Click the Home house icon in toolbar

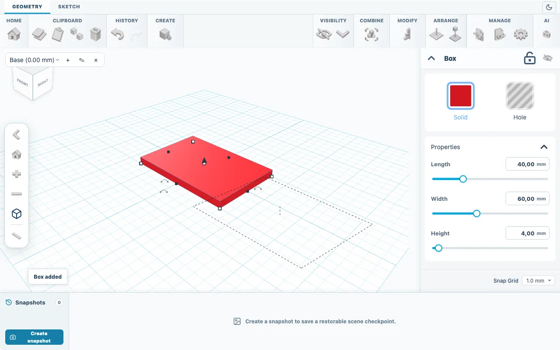14,34
